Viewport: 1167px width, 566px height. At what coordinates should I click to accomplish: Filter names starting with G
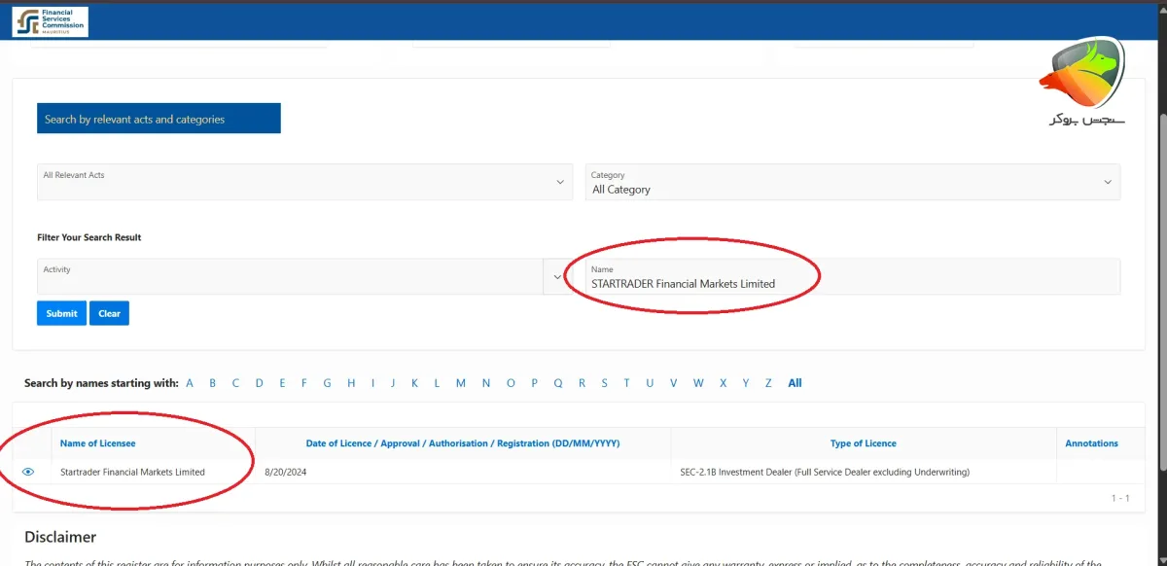point(328,383)
